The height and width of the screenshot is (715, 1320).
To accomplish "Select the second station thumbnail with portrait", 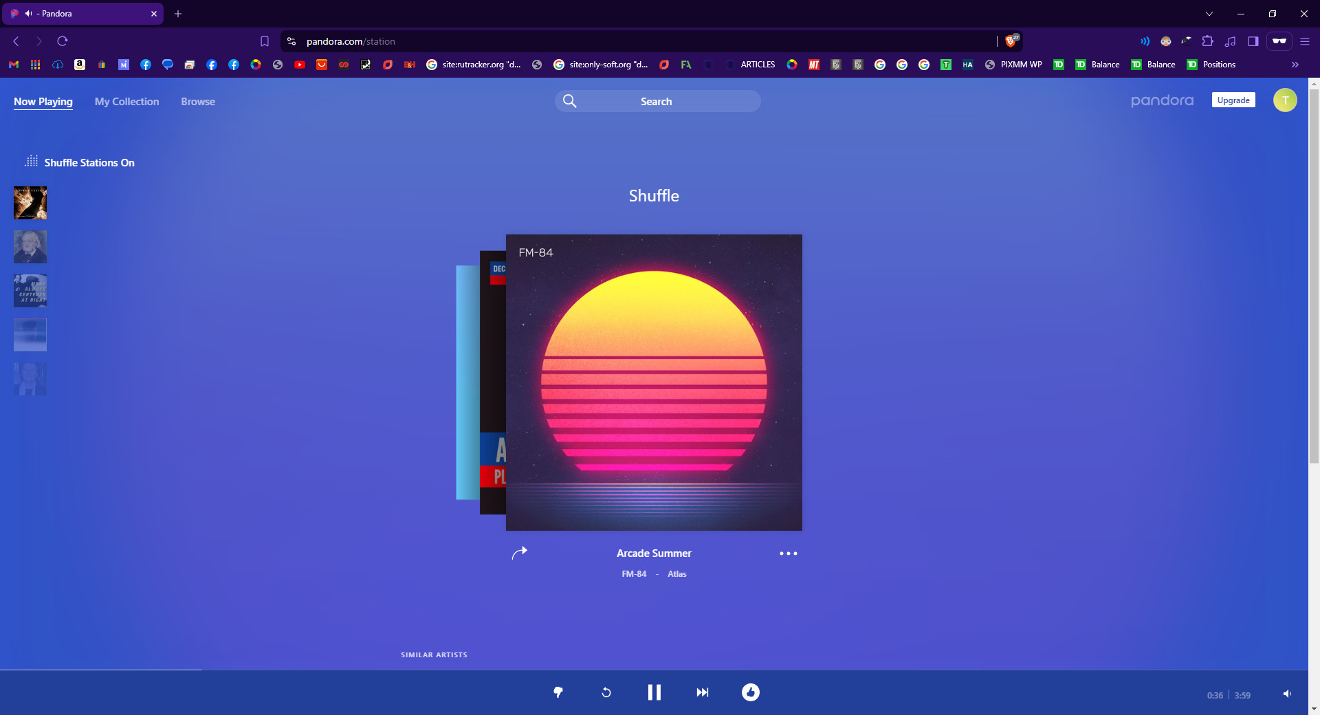I will click(x=30, y=247).
